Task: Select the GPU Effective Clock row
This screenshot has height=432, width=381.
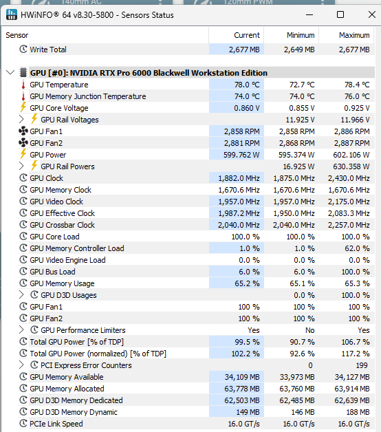Action: tap(196, 213)
